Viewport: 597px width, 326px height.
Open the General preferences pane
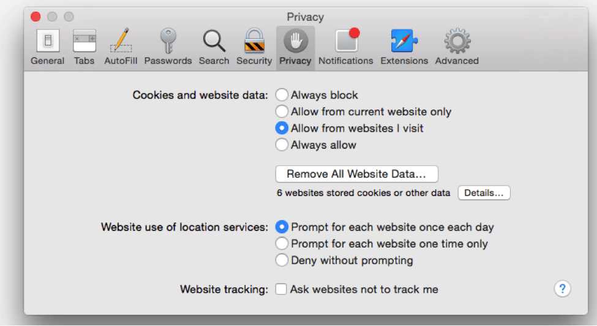48,47
